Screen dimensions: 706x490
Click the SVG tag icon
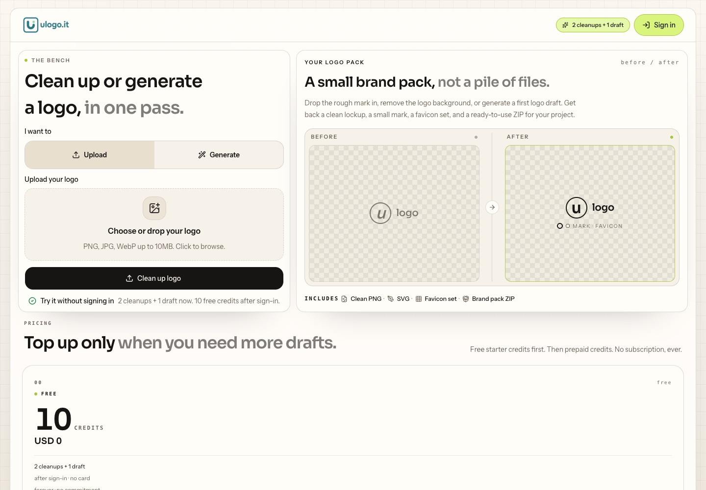pos(391,299)
